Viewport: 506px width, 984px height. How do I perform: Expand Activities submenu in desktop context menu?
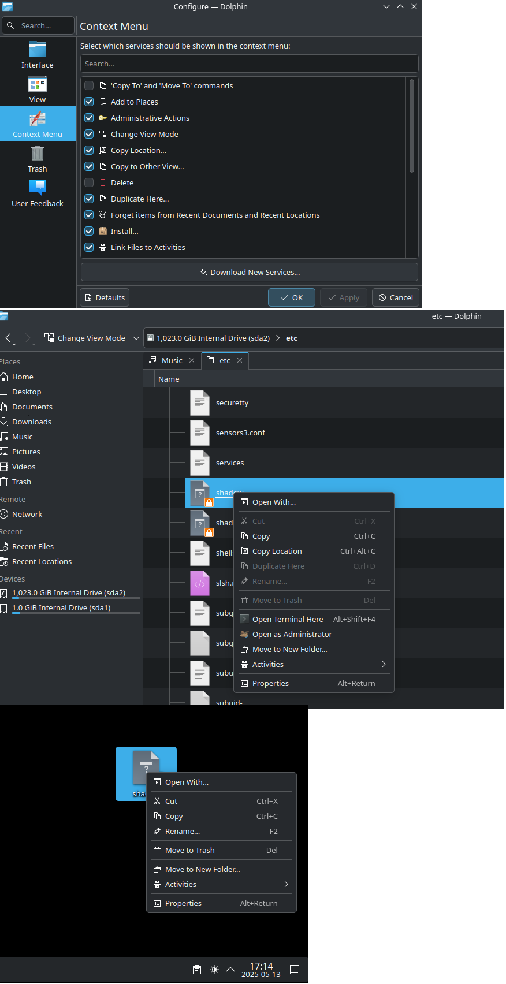[x=221, y=884]
